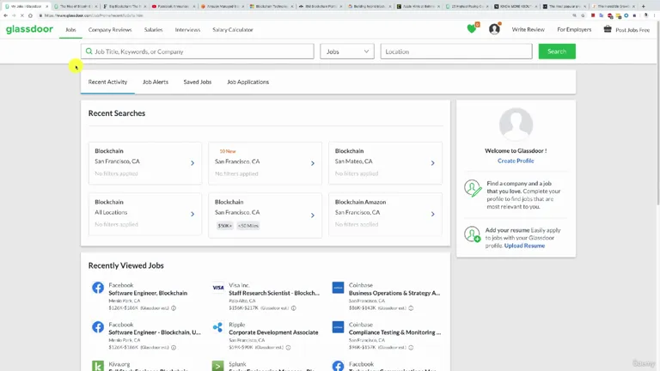660x371 pixels.
Task: Open Blockchain All Locations search arrow
Action: click(192, 214)
